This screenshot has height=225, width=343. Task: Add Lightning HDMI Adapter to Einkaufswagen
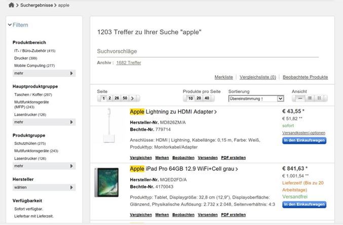point(304,140)
